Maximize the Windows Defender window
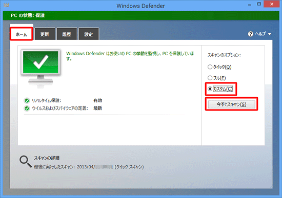 pyautogui.click(x=259, y=4)
